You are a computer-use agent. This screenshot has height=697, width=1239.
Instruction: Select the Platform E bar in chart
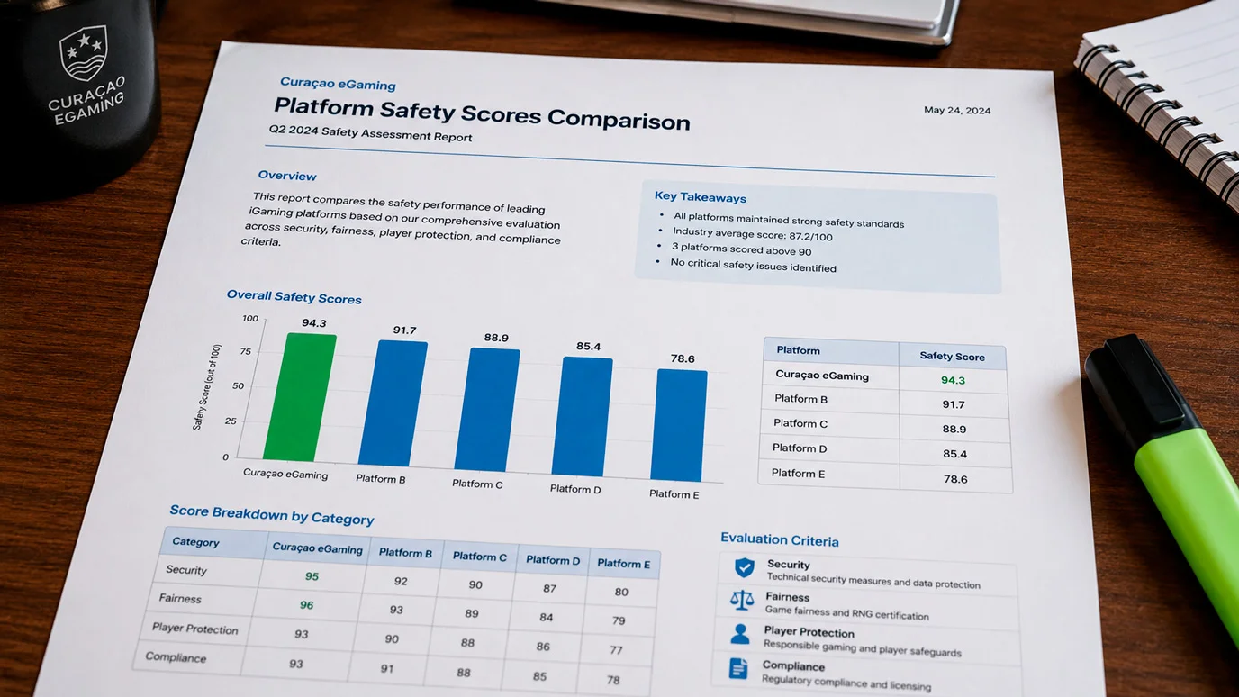(x=678, y=426)
